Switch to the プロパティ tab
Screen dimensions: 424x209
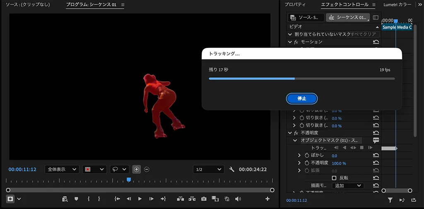[295, 5]
